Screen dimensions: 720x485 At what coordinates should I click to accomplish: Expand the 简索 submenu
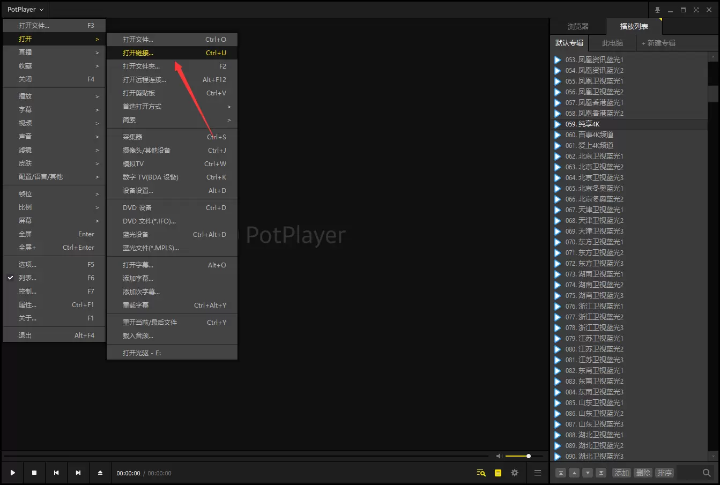(172, 120)
